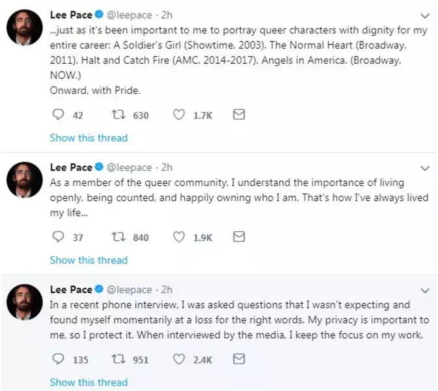Share queer community tweet via message icon
Image resolution: width=438 pixels, height=391 pixels.
point(238,237)
